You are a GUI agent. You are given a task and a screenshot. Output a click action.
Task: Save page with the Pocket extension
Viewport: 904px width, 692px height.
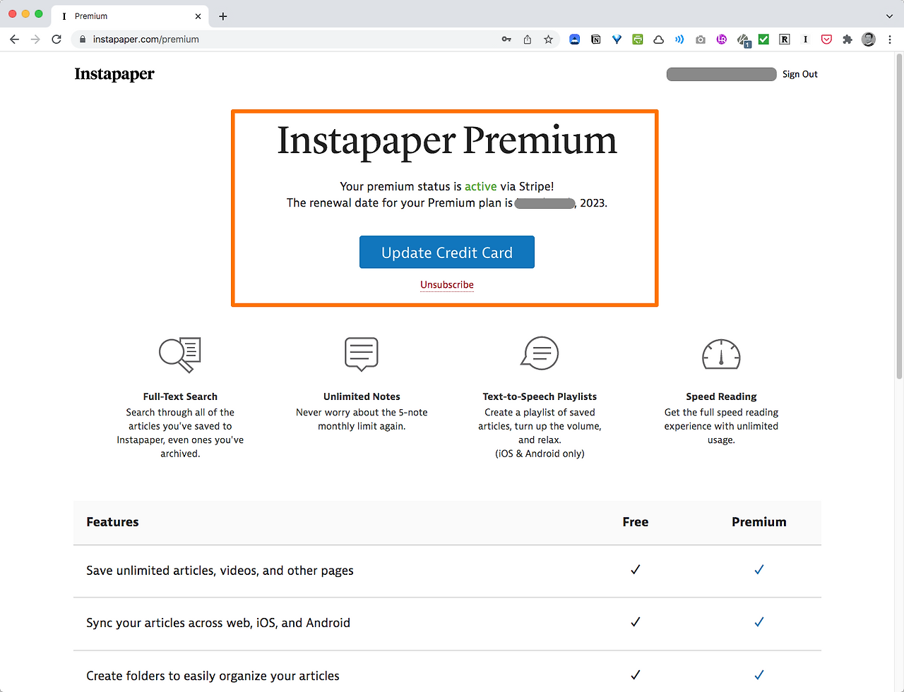click(x=826, y=40)
